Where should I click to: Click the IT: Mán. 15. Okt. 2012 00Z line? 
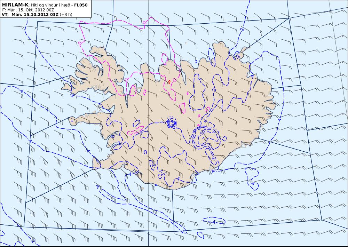point(28,10)
